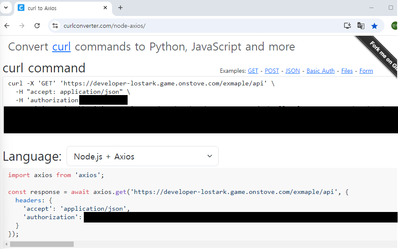Viewport: 398px width, 249px height.
Task: Open the tab search chevron
Action: tap(6, 8)
